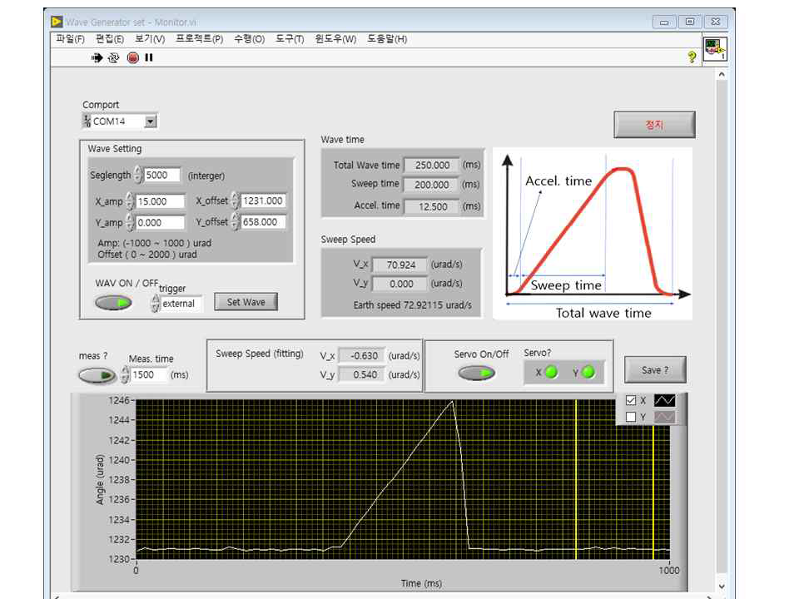Click the Accel. time value 12.500

(x=432, y=206)
